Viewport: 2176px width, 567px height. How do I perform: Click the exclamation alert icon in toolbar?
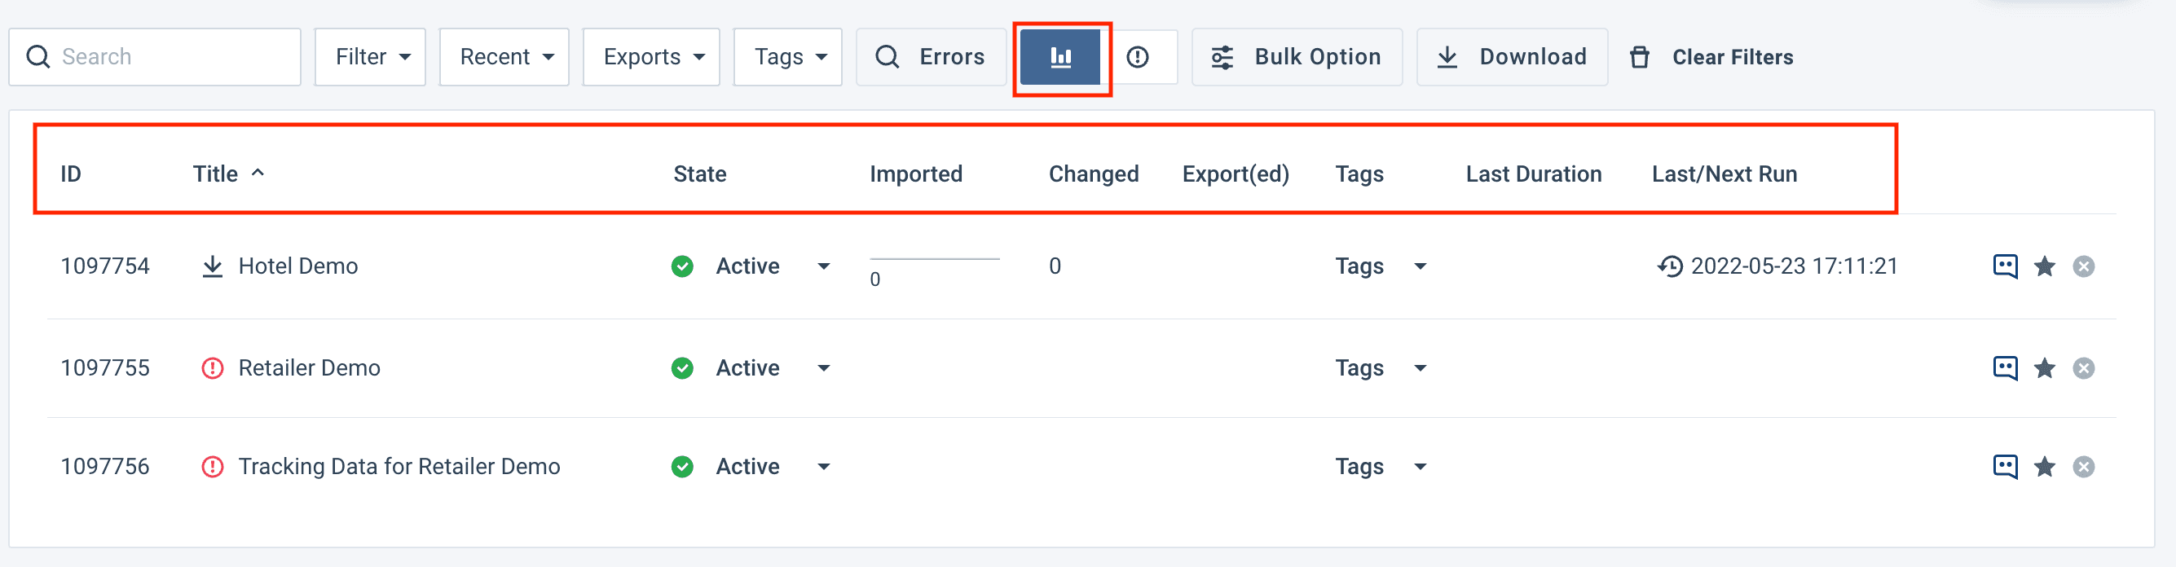pos(1138,58)
